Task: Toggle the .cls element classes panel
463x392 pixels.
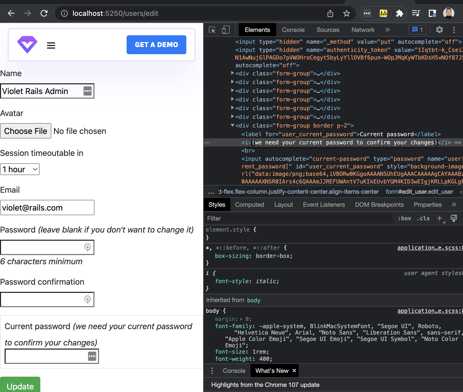Action: pos(423,218)
